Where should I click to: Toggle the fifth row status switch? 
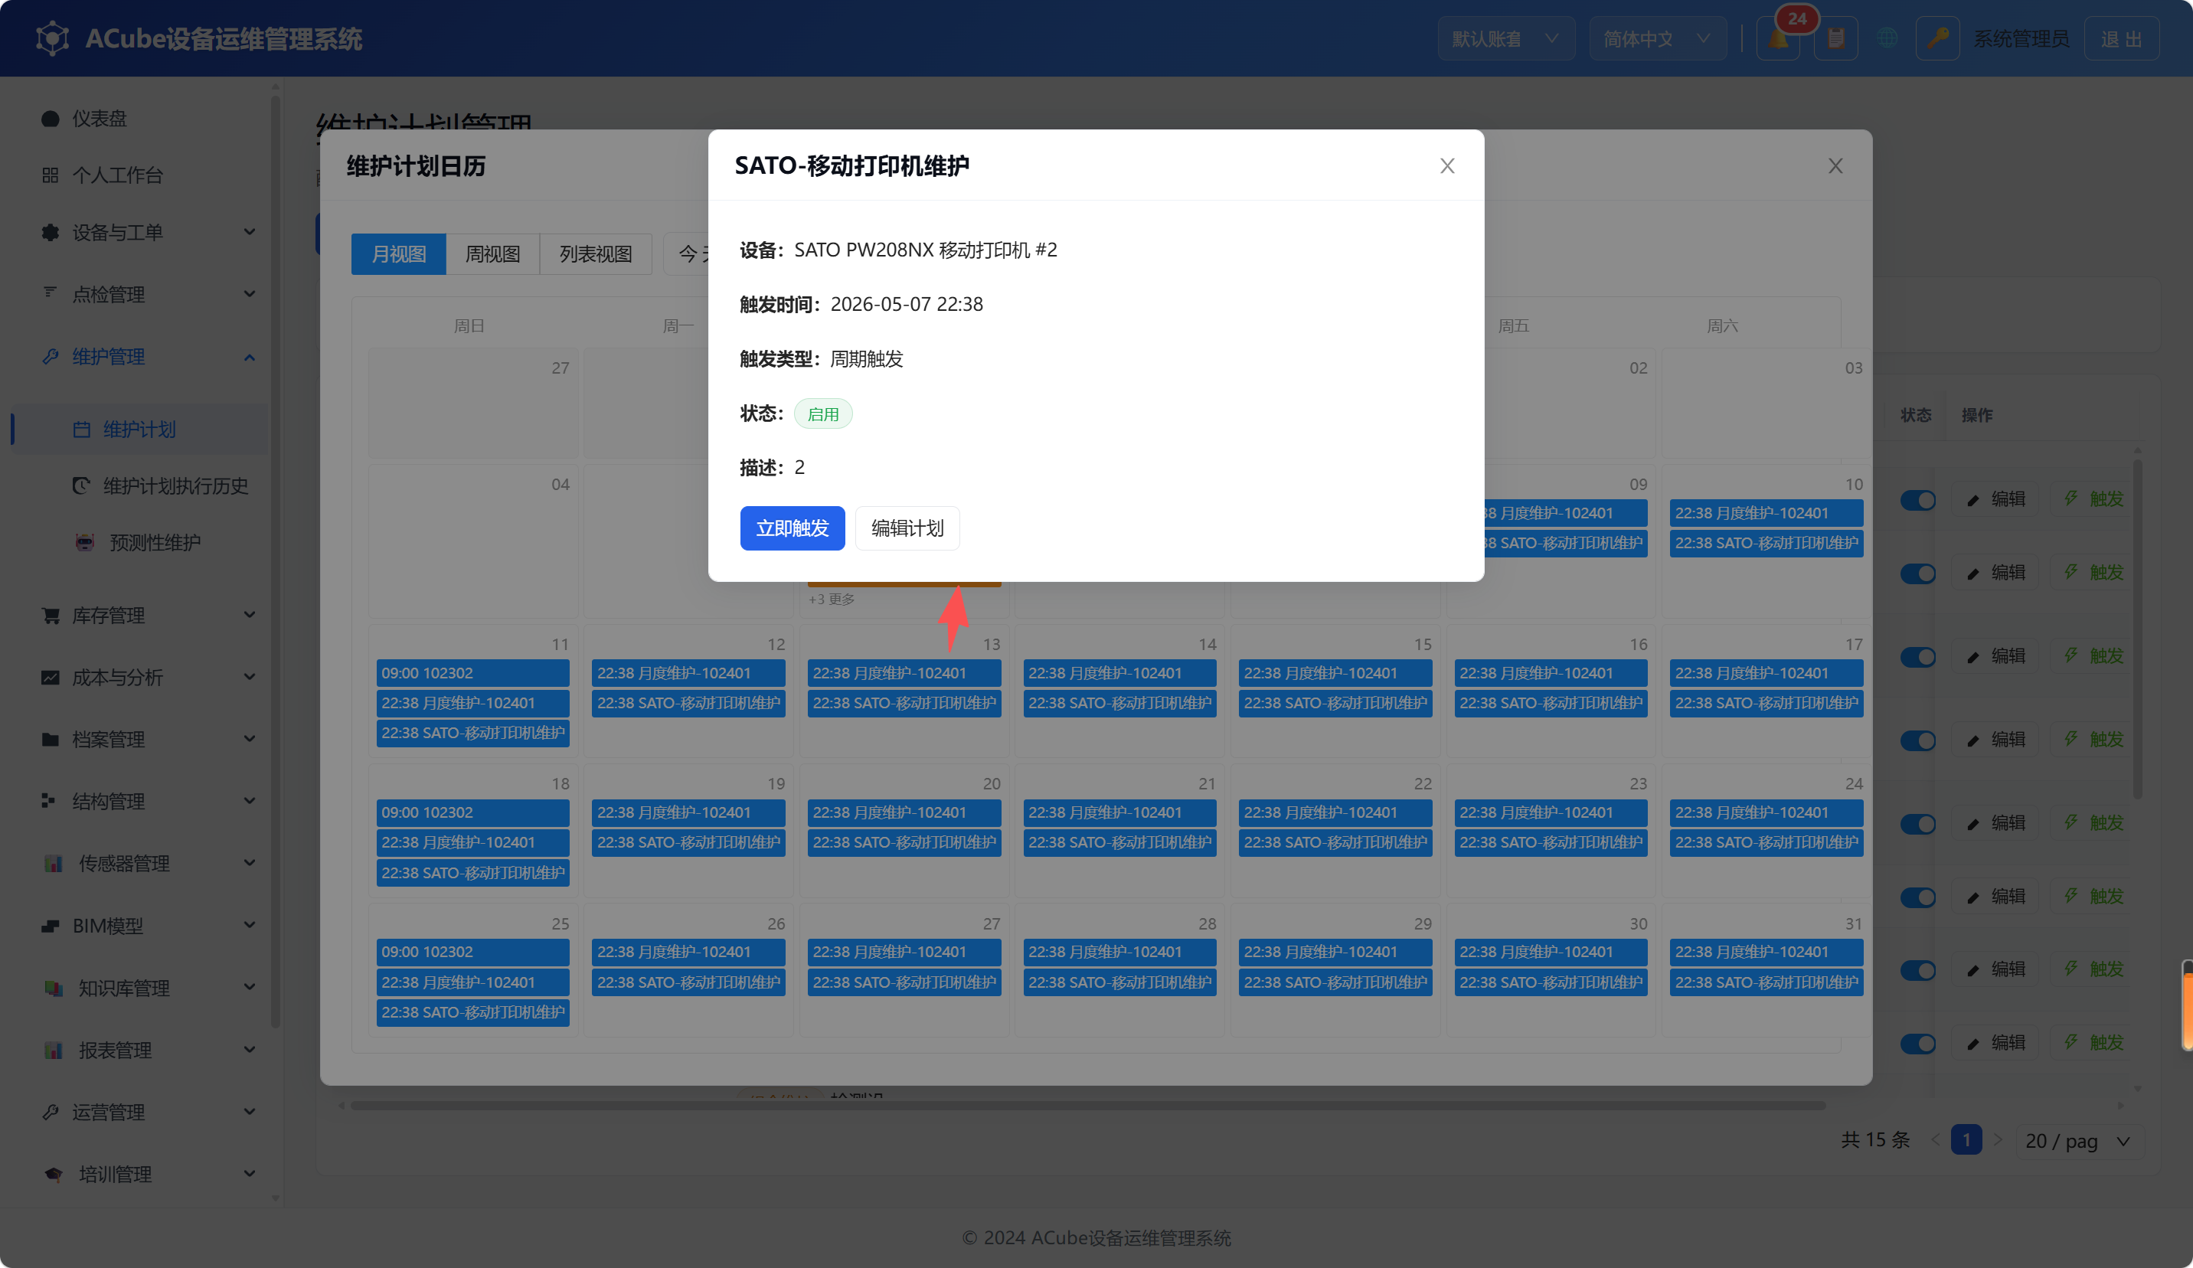[1917, 823]
